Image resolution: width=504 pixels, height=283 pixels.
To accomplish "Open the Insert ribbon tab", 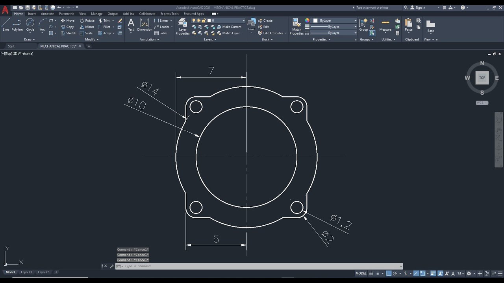I will coord(32,14).
